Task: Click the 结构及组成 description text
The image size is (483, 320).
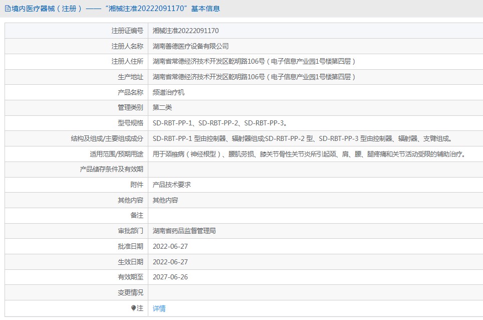Action: 303,138
